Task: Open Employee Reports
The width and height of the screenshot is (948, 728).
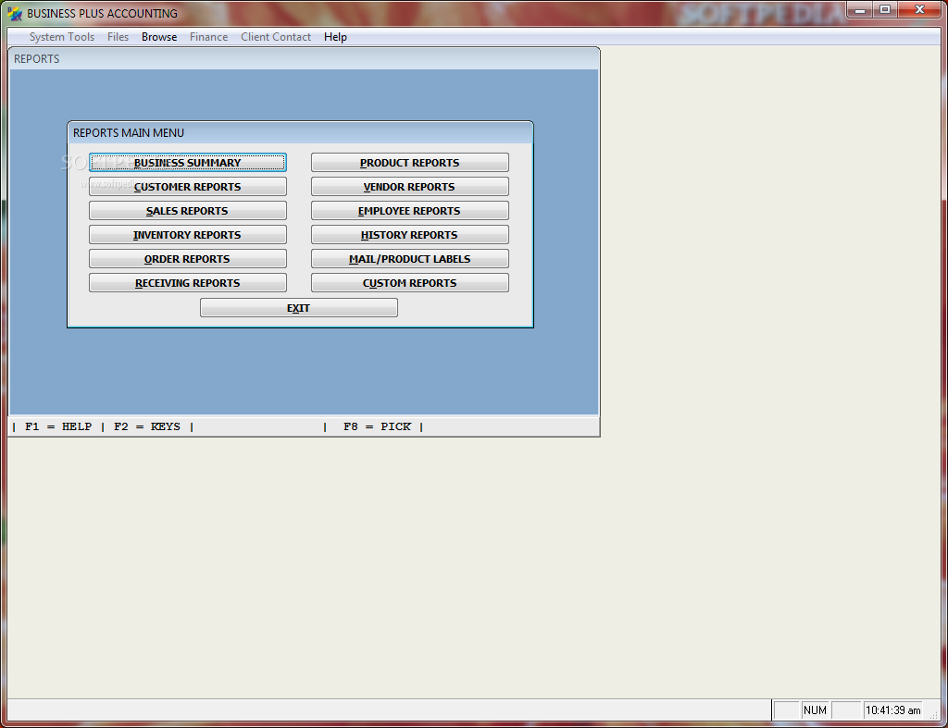Action: (x=410, y=211)
